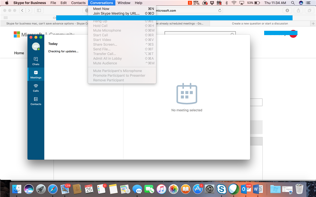
Task: Open the Apple menu
Action: 7,3
